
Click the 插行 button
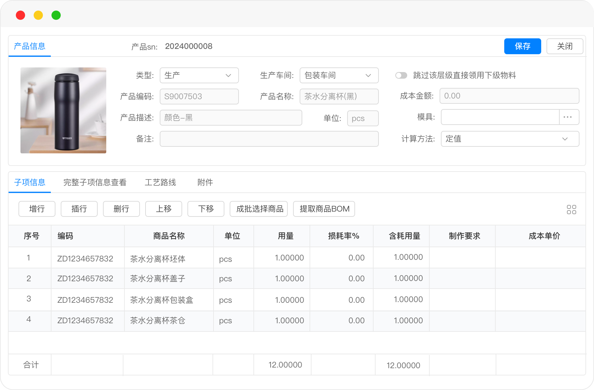point(79,209)
